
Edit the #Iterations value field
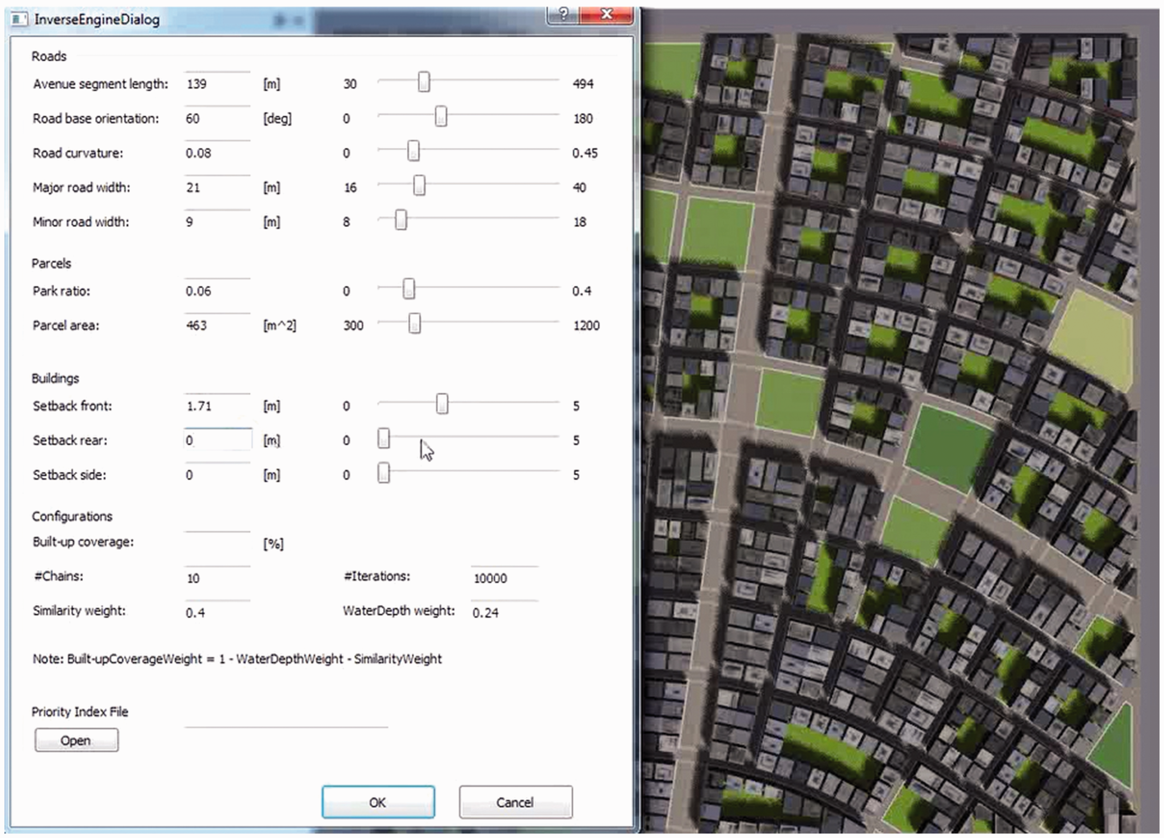point(505,578)
